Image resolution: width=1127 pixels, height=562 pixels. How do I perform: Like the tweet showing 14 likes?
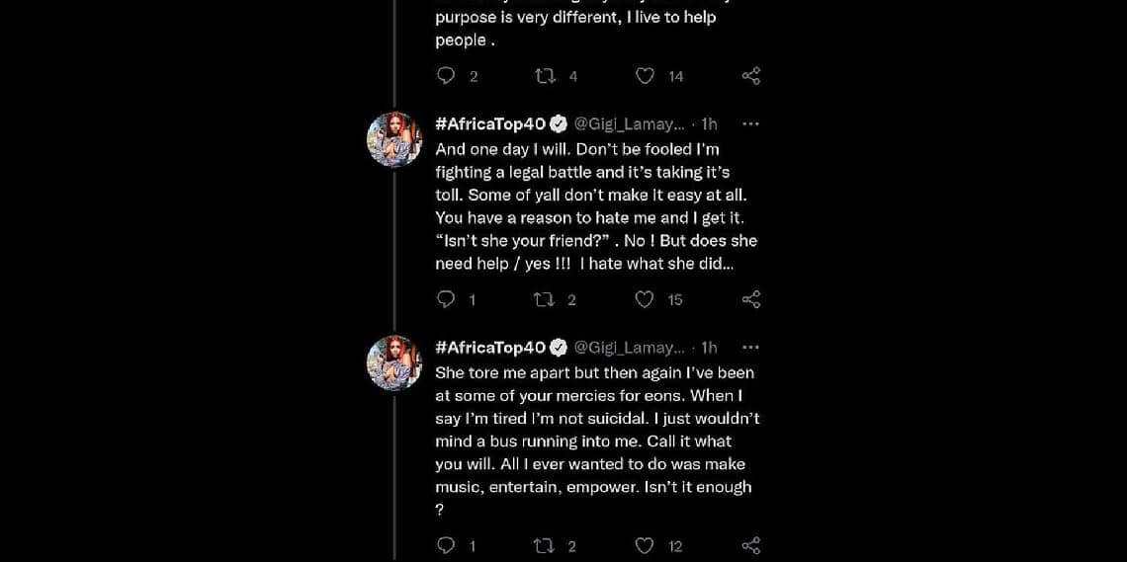(645, 76)
